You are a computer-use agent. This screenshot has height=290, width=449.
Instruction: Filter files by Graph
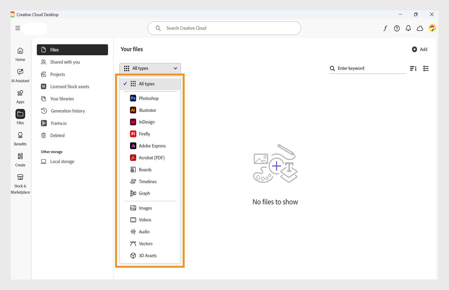click(x=150, y=193)
